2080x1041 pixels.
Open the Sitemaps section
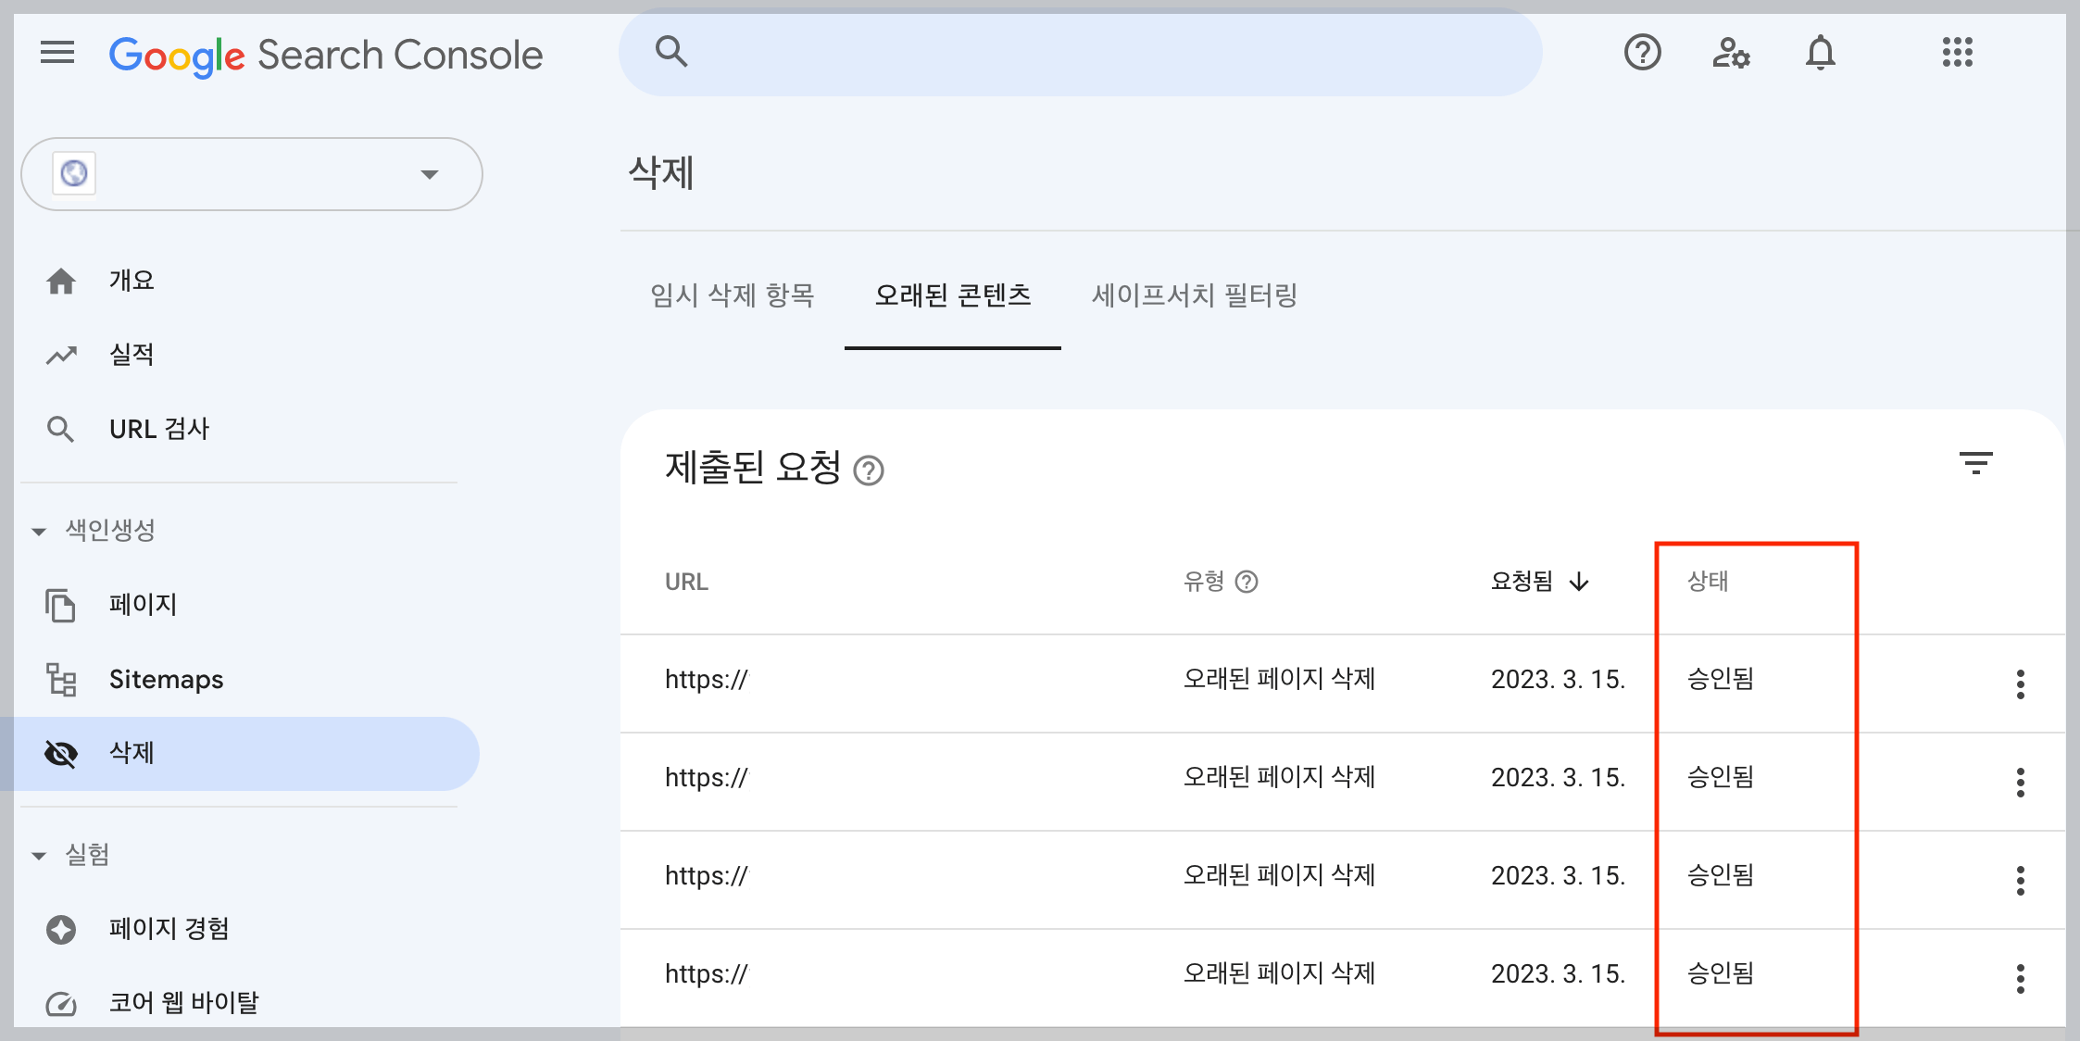pyautogui.click(x=166, y=679)
